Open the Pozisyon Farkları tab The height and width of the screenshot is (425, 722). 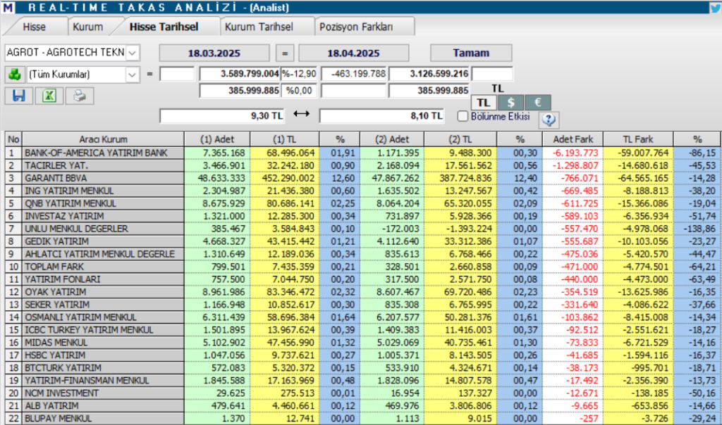click(356, 27)
